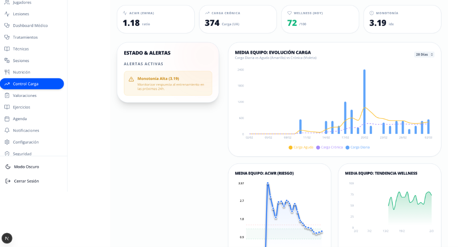458x247 pixels.
Task: Open Dashboard Médico from sidebar
Action: (30, 25)
